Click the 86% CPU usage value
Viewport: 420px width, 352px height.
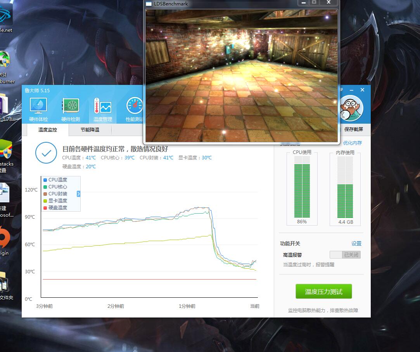pos(302,222)
